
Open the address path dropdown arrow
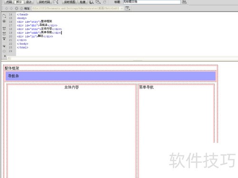click(122, 9)
